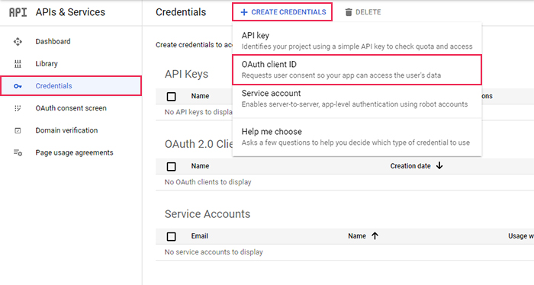Sort by Creation date down arrow
The image size is (534, 285).
(439, 165)
